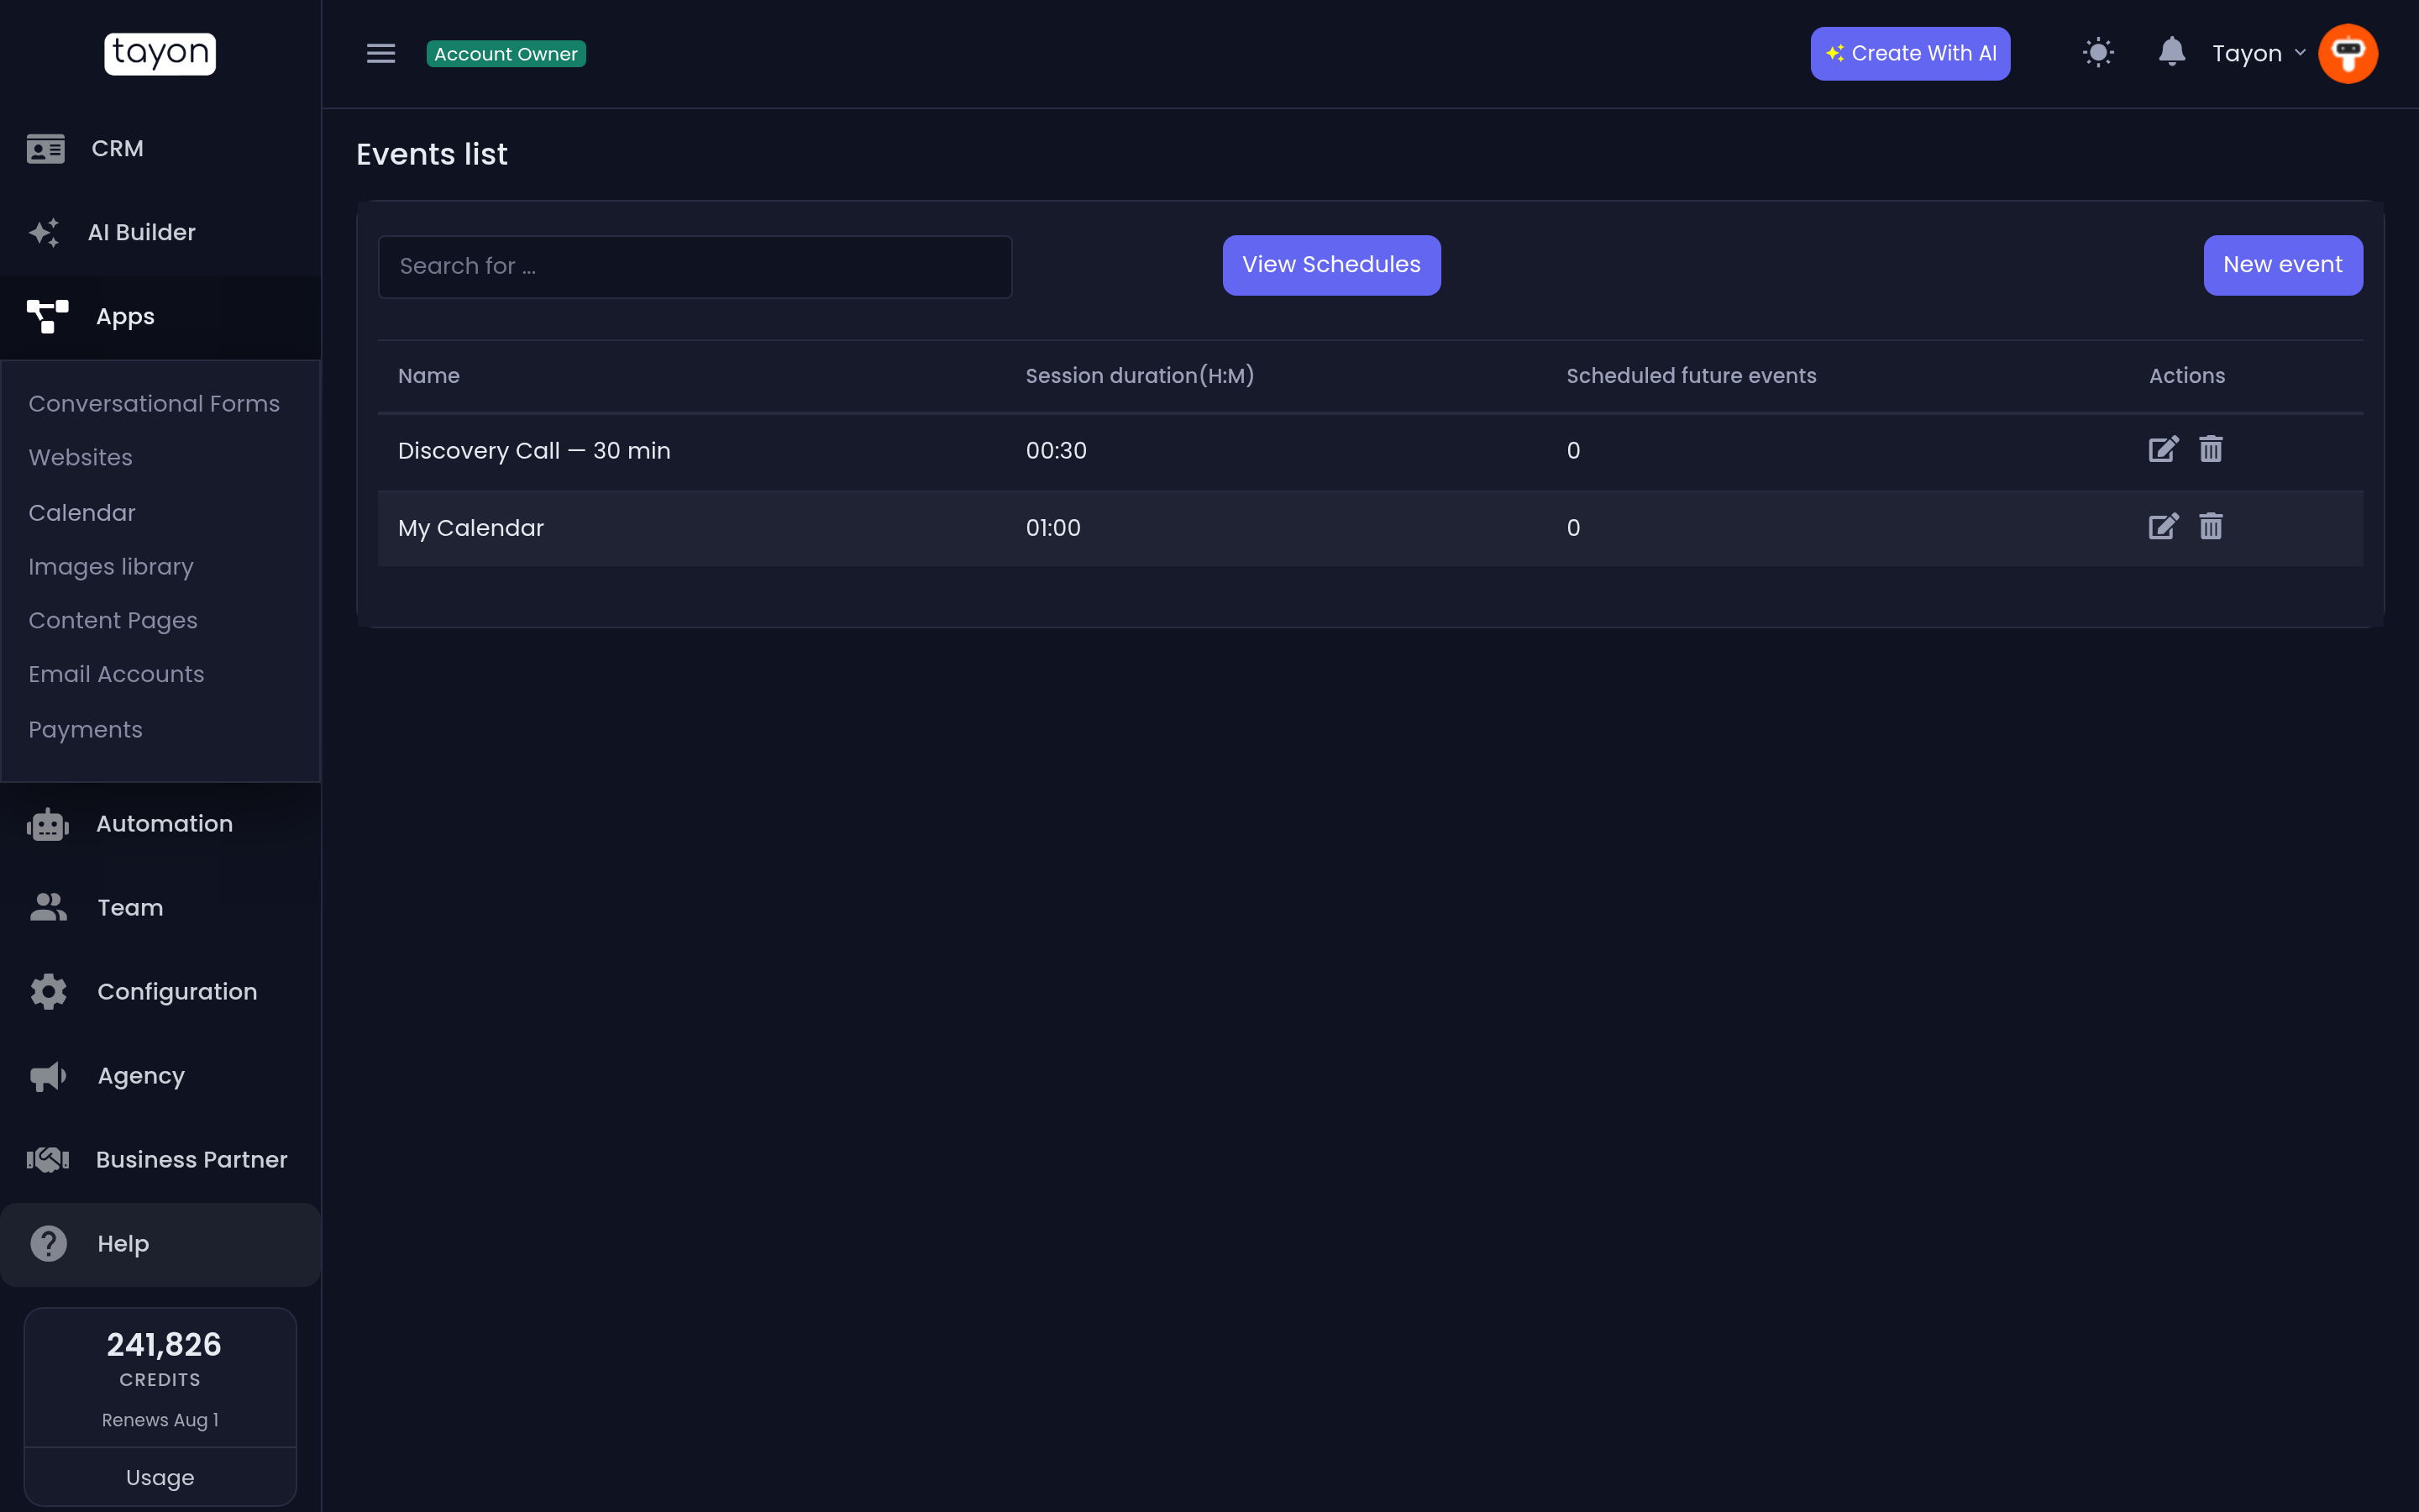Expand the Tayon account dropdown
2419x1512 pixels.
2258,53
